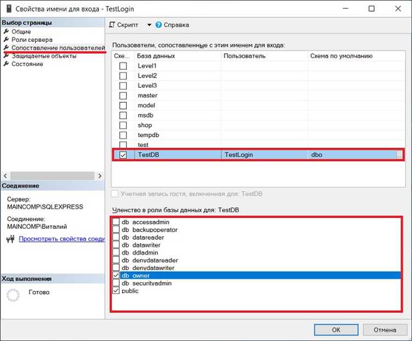Close the login properties window

398,9
